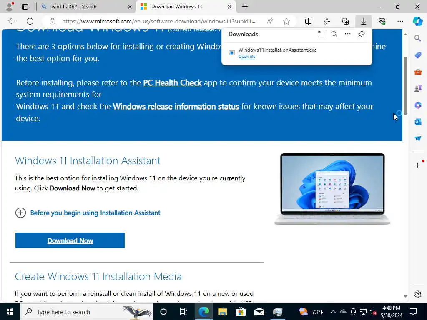Viewport: 427px width, 320px height.
Task: Click the browser Back arrow
Action: pos(11,21)
